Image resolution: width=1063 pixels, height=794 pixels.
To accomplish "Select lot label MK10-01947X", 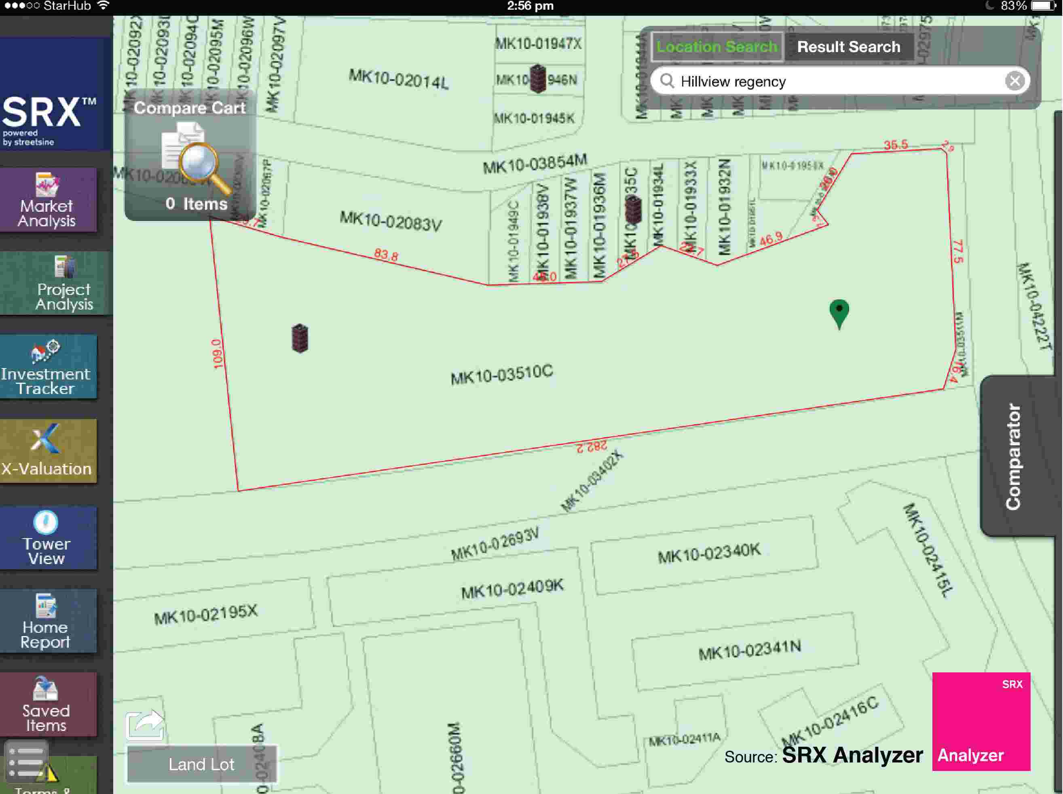I will pyautogui.click(x=538, y=44).
